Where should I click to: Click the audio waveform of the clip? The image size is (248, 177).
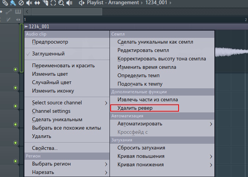(231, 52)
